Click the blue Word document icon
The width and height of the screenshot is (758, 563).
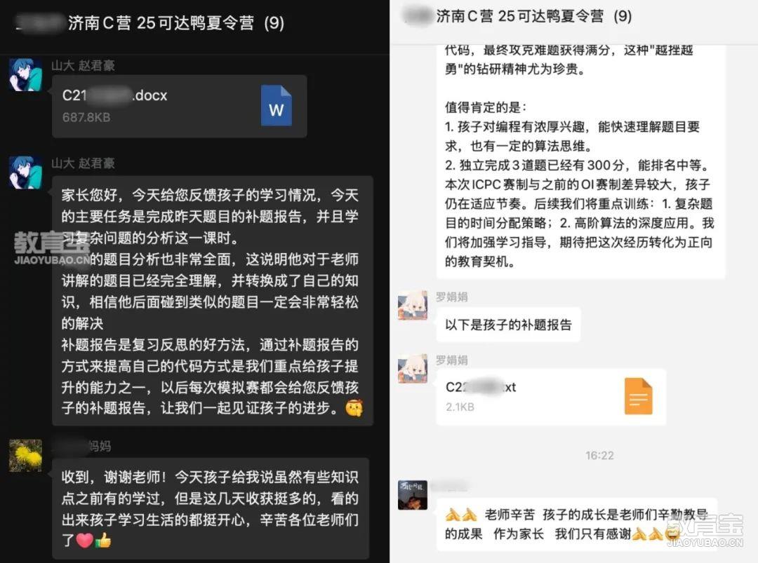pyautogui.click(x=276, y=106)
